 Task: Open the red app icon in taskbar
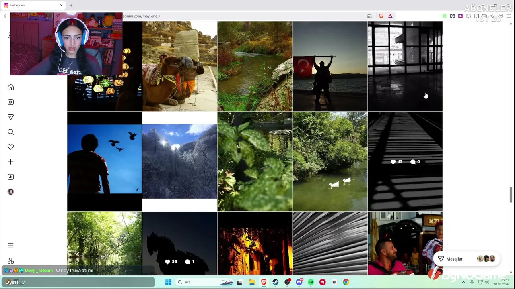click(322, 282)
